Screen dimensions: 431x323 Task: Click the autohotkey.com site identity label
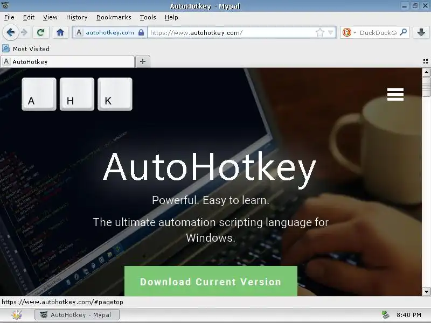(110, 32)
